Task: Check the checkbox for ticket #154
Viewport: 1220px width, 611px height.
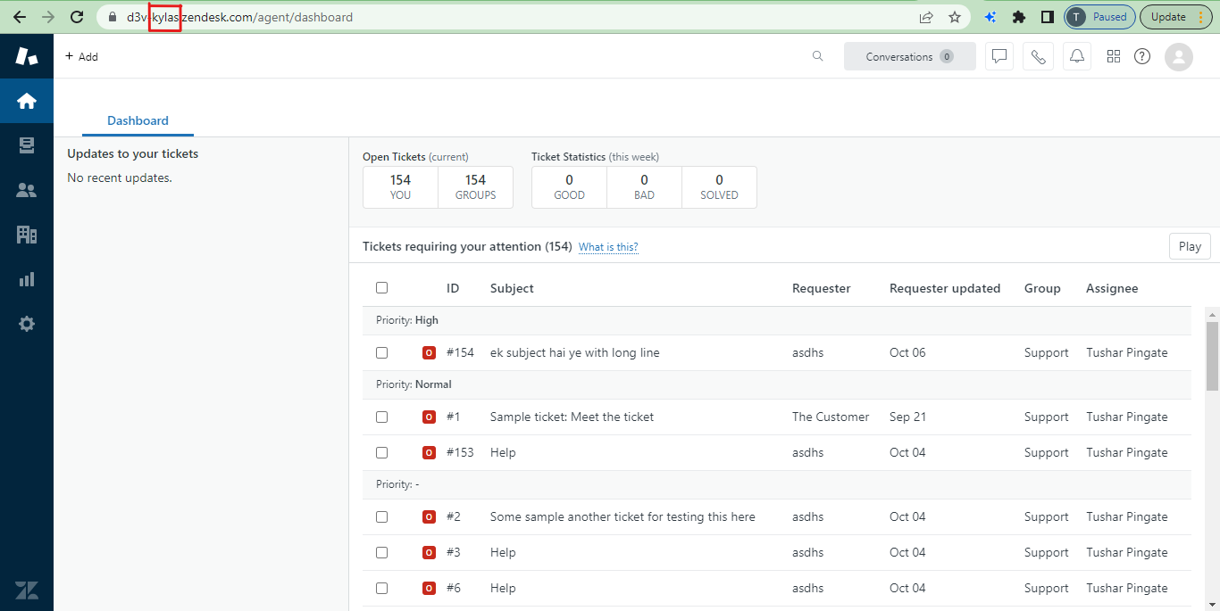Action: pos(381,352)
